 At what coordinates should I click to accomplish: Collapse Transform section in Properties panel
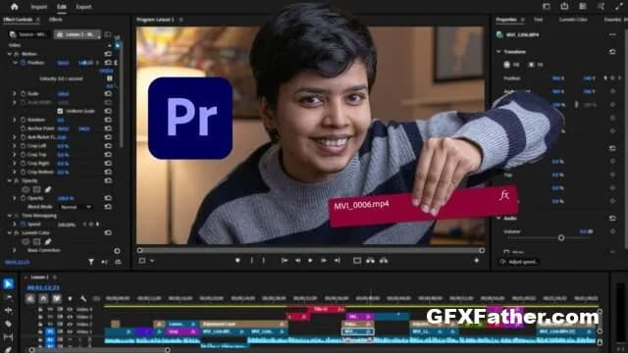coord(498,52)
